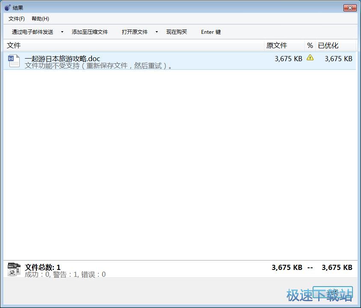Click 打开原文件 toolbar button

click(x=135, y=32)
